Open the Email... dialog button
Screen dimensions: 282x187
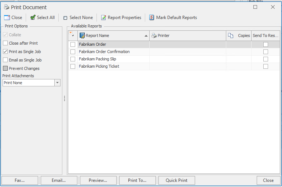coord(59,180)
